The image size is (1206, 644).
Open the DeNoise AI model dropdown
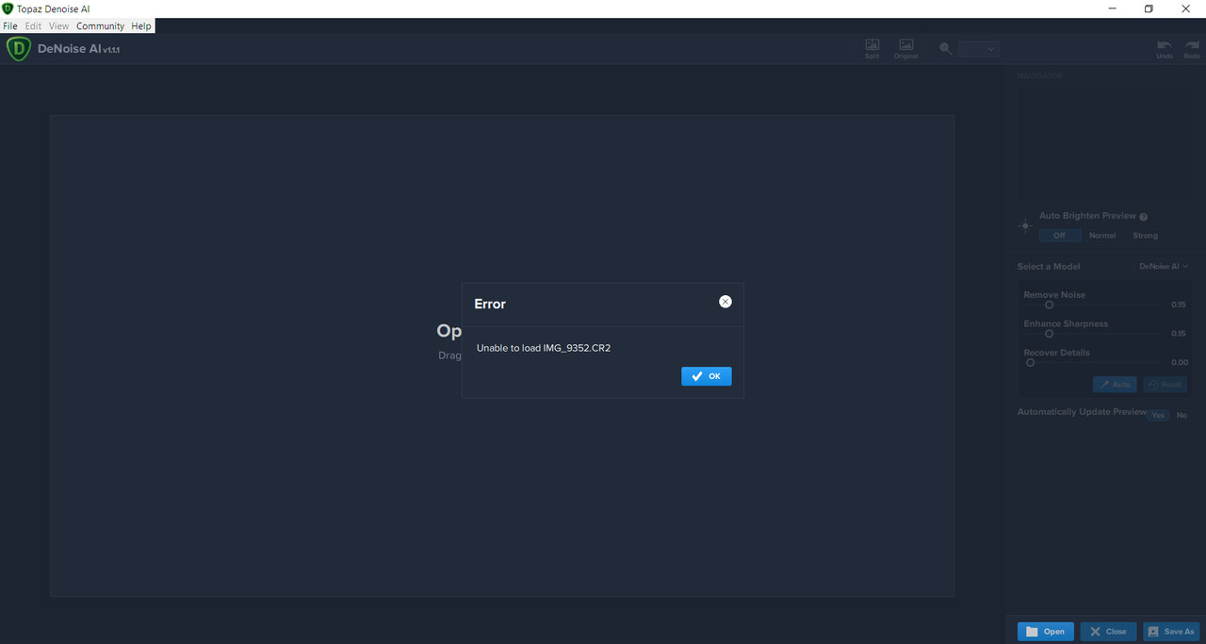1164,267
